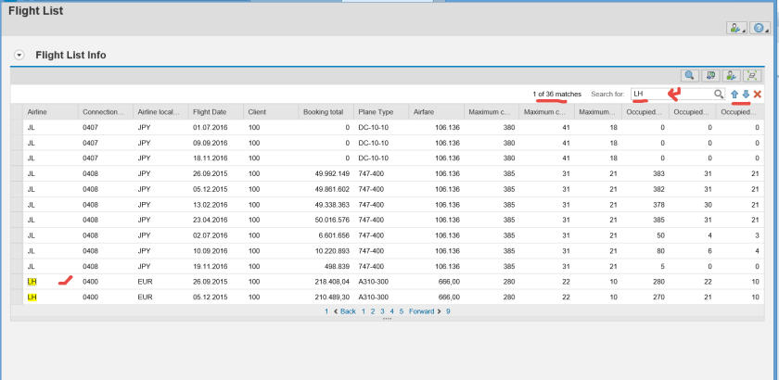Image resolution: width=779 pixels, height=380 pixels.
Task: Jump to previous match with up arrow
Action: pos(734,95)
